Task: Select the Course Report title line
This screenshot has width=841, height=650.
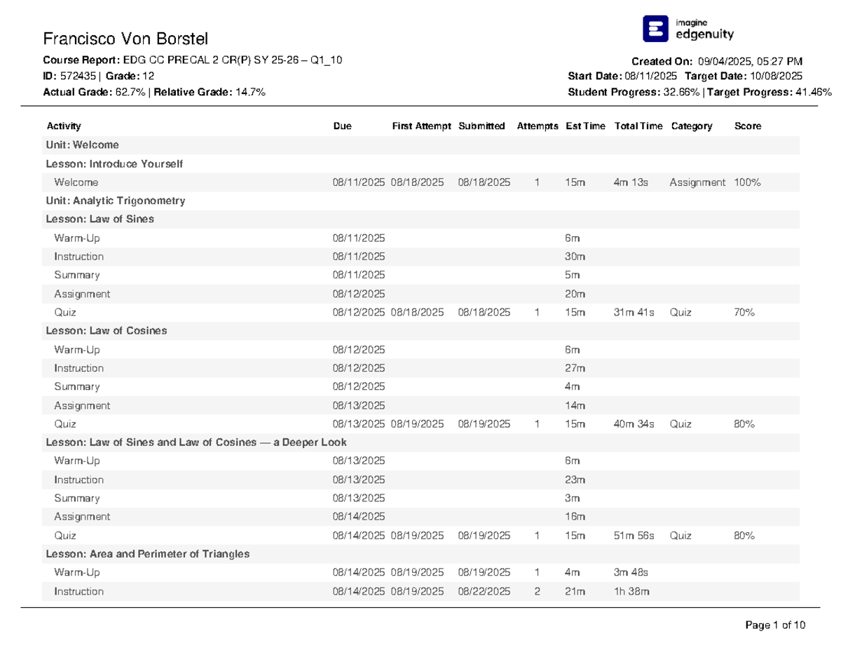Action: 193,60
